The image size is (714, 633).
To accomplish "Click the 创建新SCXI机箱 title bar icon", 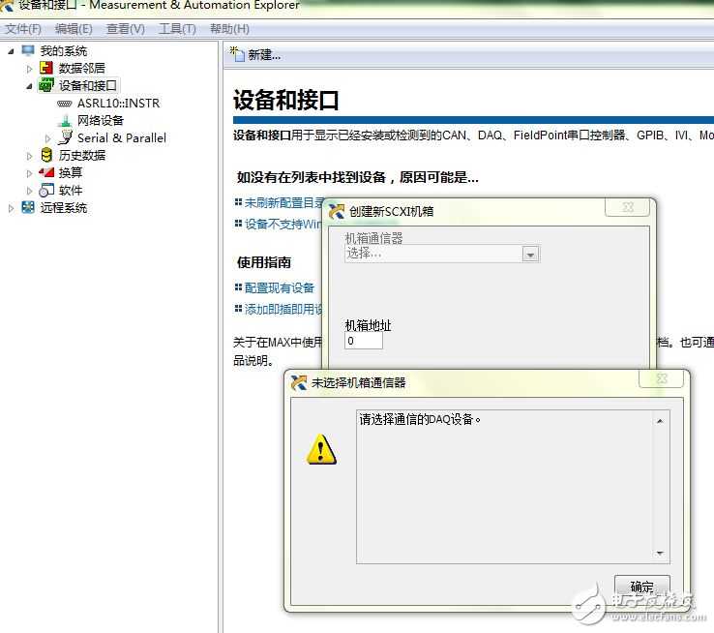I will (337, 211).
